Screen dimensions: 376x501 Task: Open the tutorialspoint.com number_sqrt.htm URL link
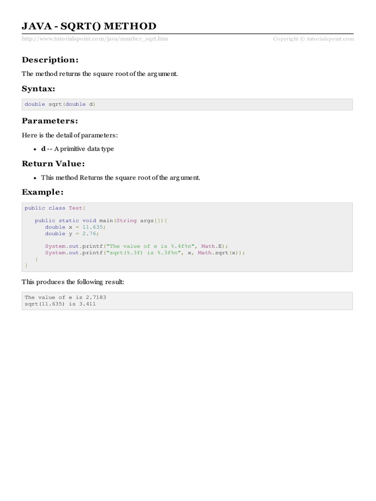95,39
